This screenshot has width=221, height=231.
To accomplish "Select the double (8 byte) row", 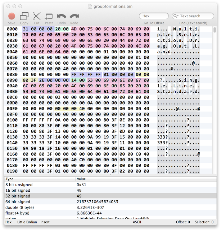I will (110, 208).
